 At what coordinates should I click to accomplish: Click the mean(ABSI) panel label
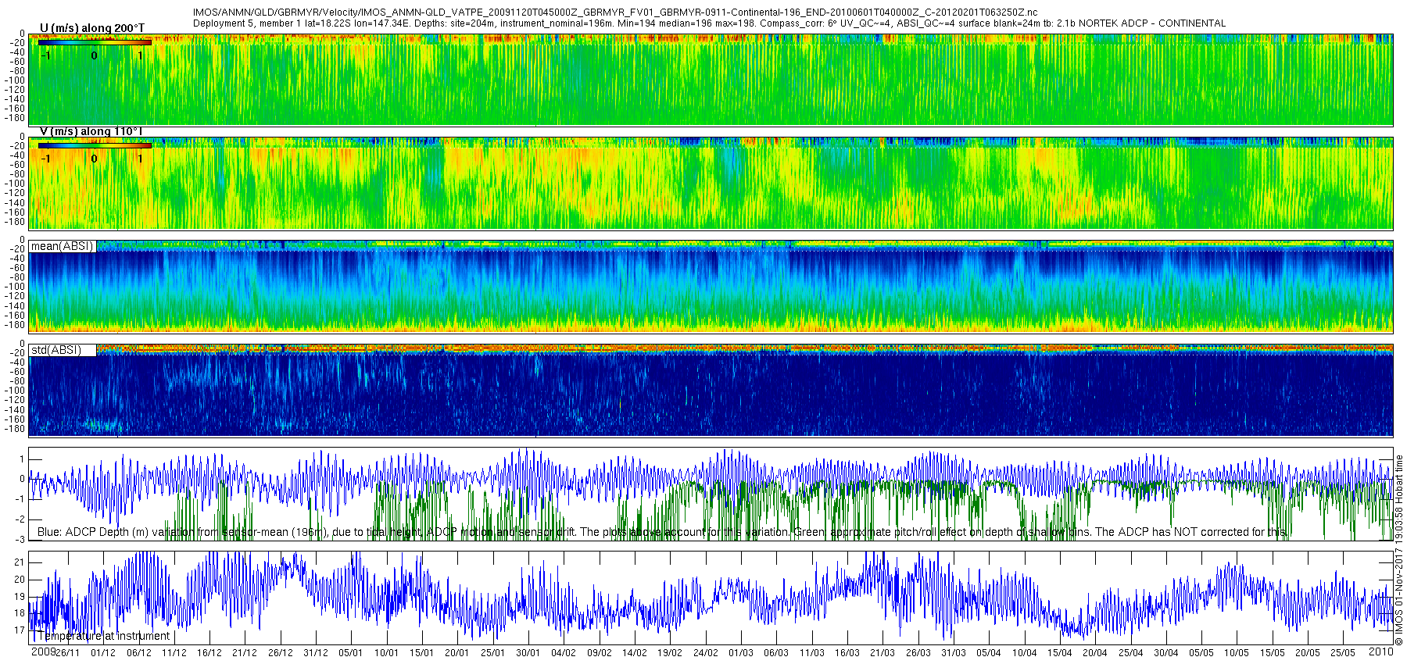tap(62, 246)
